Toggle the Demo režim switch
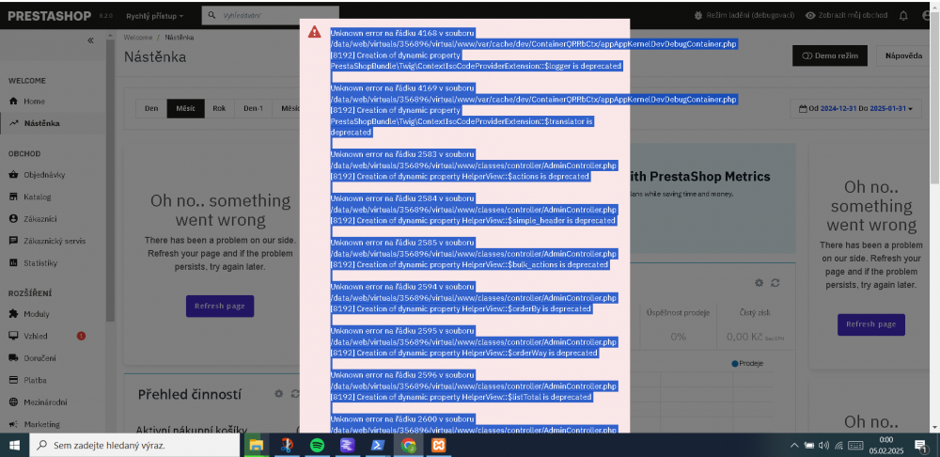This screenshot has width=940, height=457. click(x=830, y=55)
